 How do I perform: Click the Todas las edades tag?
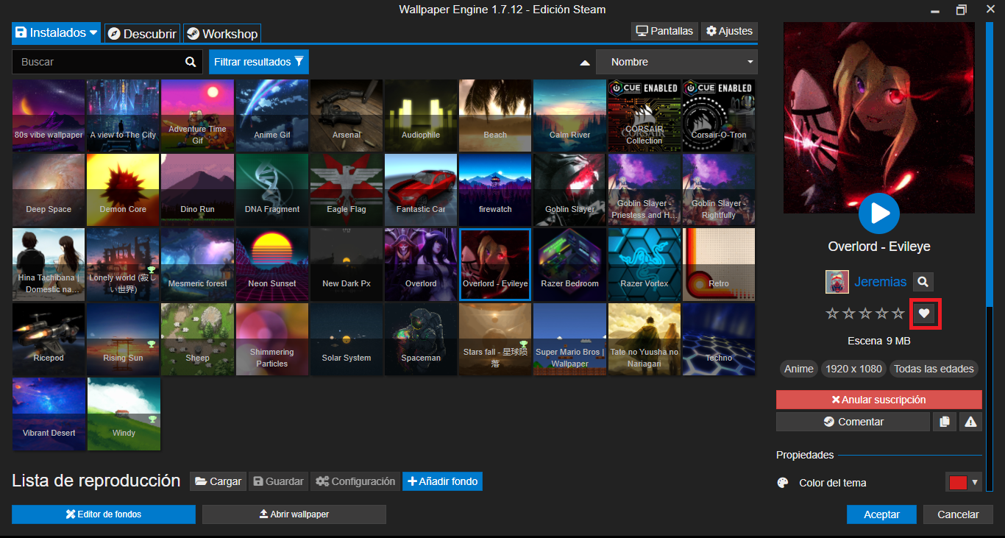click(x=934, y=369)
